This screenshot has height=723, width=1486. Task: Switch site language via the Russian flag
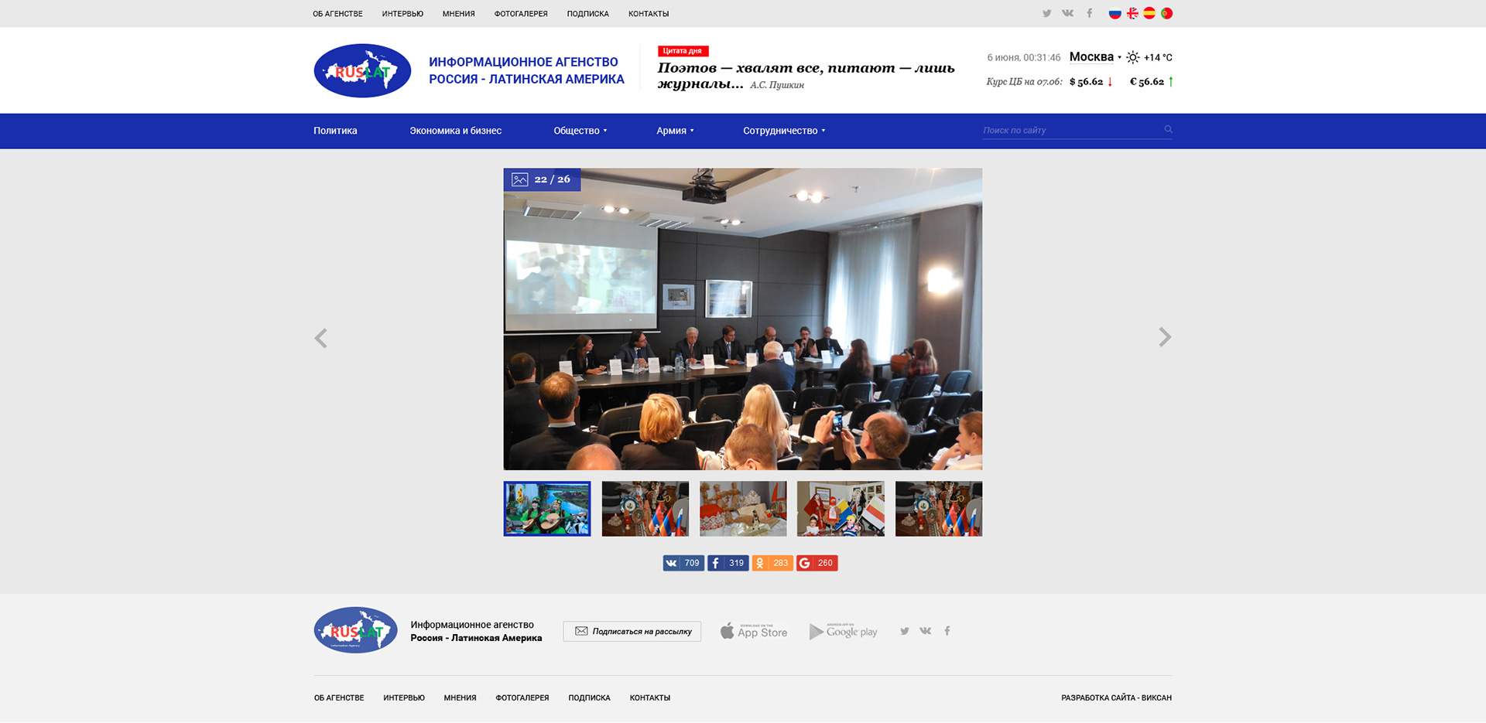click(1114, 13)
